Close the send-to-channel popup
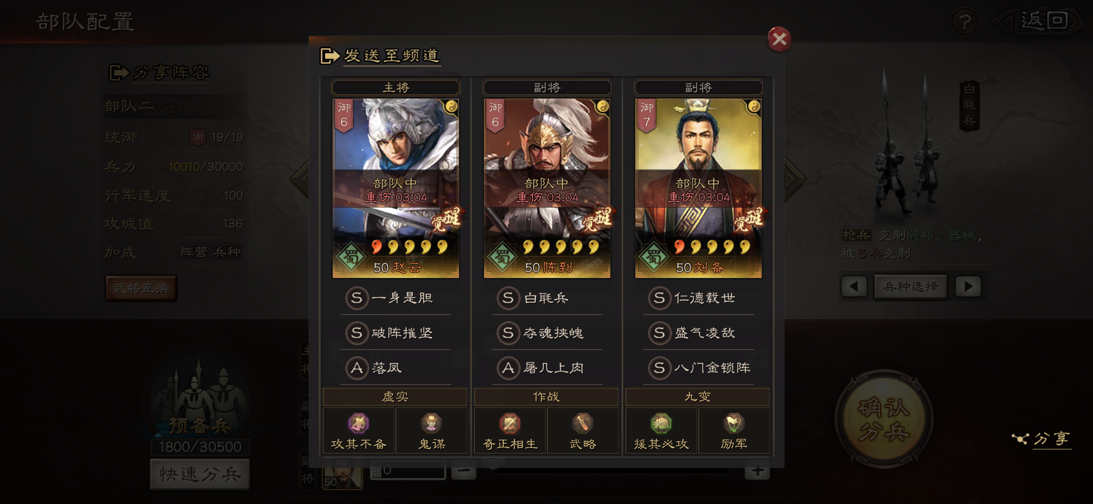This screenshot has width=1093, height=504. pyautogui.click(x=779, y=39)
